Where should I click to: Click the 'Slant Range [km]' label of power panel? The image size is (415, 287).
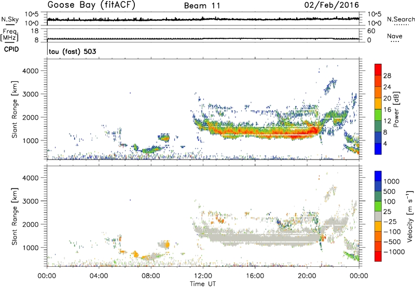(x=15, y=109)
